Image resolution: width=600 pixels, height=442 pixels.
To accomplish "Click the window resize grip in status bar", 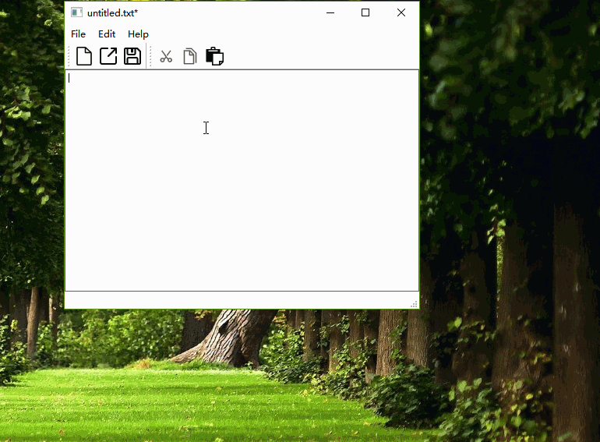I will [x=414, y=304].
